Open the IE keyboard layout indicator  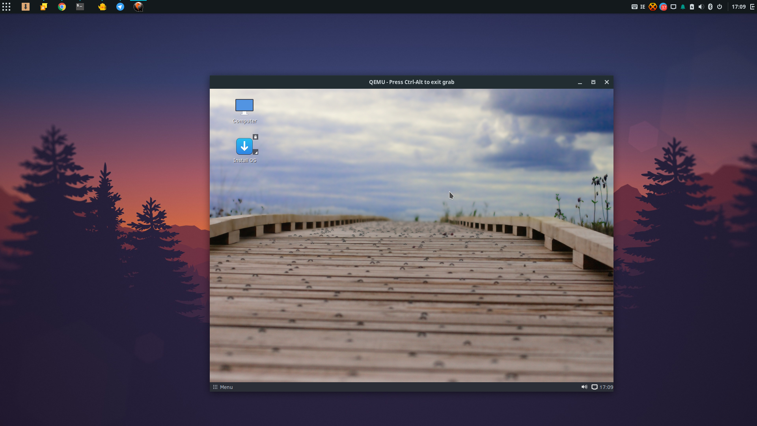tap(643, 7)
